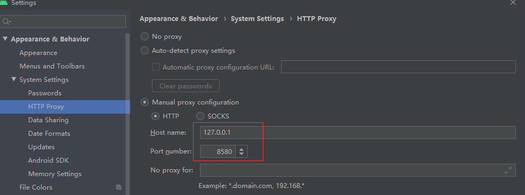Image resolution: width=525 pixels, height=195 pixels.
Task: Click the Android Studio logo icon
Action: 4,2
